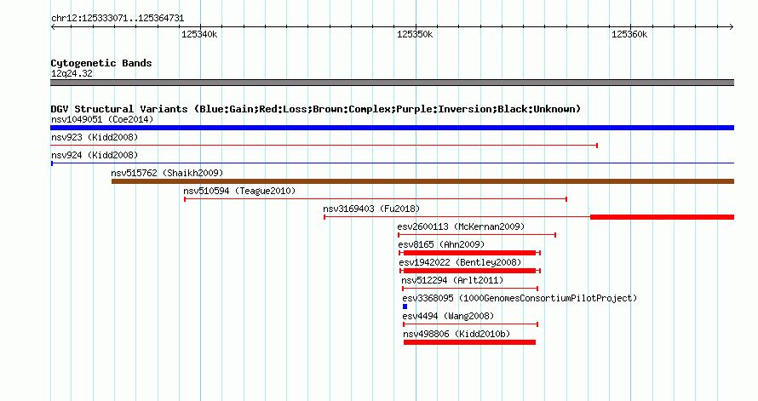Image resolution: width=758 pixels, height=401 pixels.
Task: Open nsv498806 (Kidd2010b) label
Action: 457,334
